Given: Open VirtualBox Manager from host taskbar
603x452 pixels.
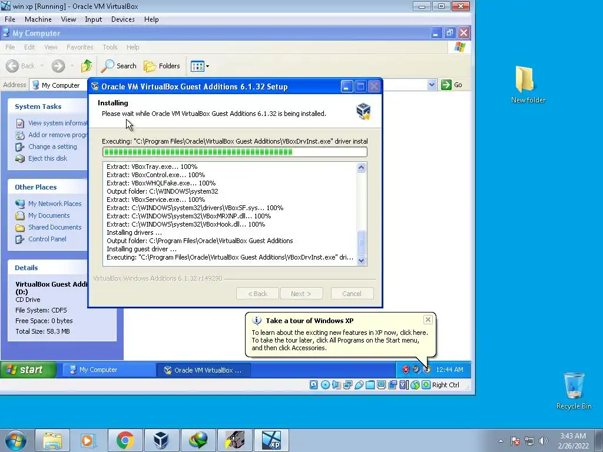Looking at the screenshot, I should (x=161, y=440).
